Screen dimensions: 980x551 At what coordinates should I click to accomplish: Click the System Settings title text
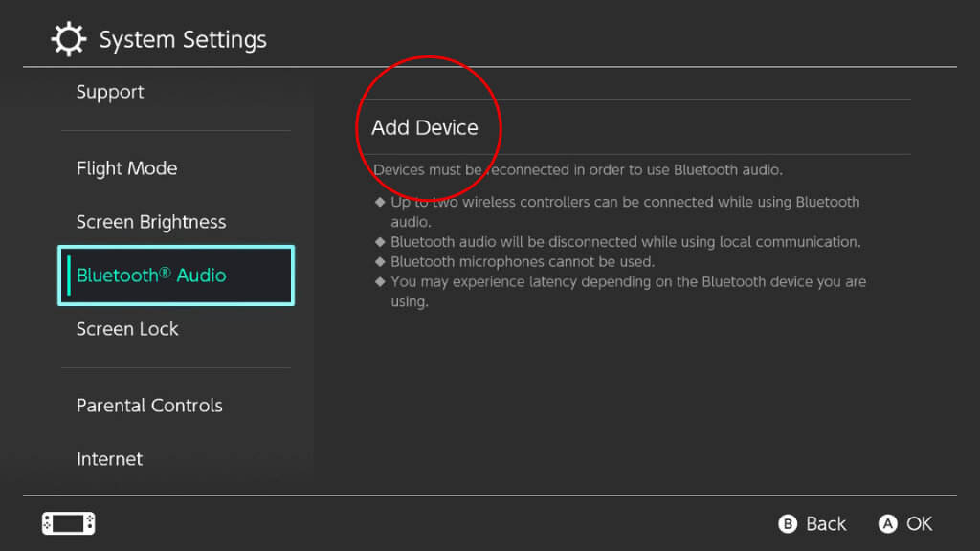(x=183, y=40)
